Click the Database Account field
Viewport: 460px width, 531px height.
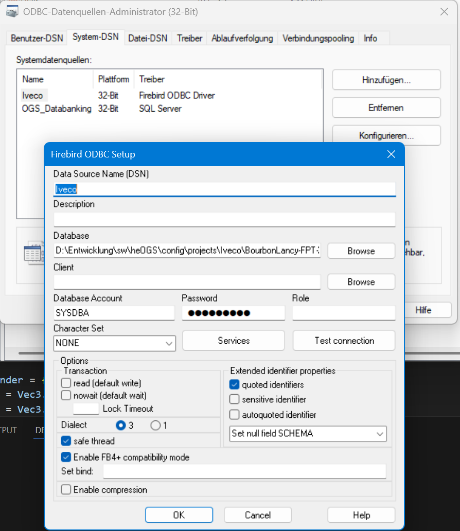(114, 313)
